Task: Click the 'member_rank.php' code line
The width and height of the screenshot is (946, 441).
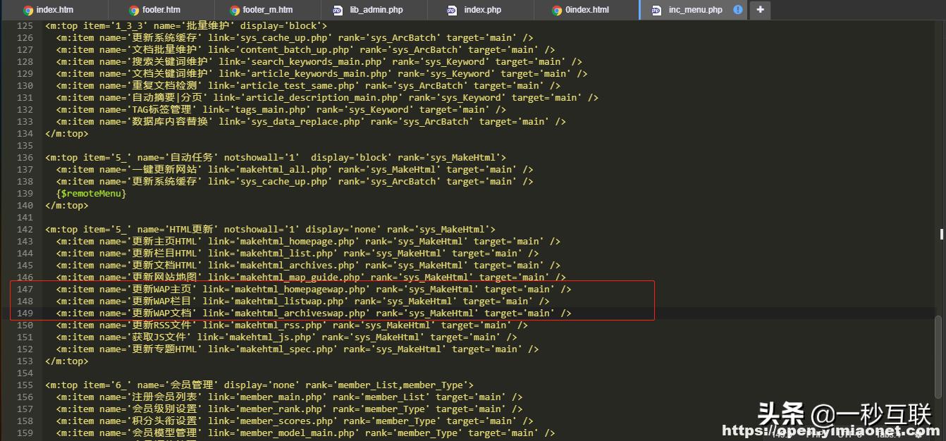Action: click(289, 409)
